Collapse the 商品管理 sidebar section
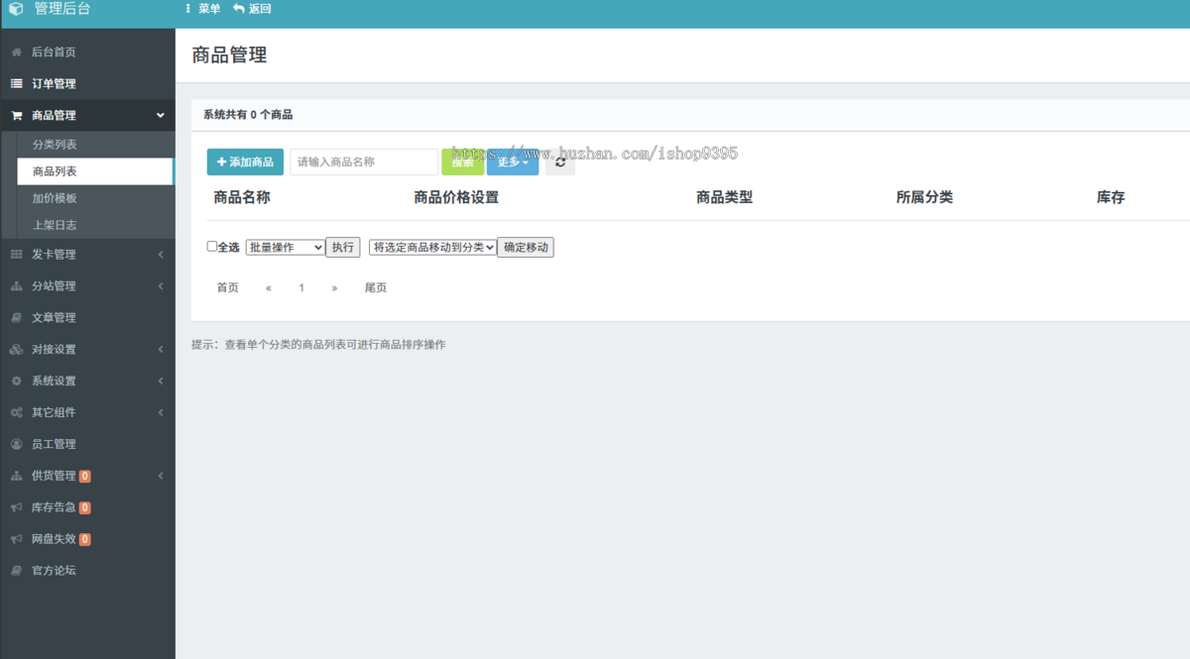Viewport: 1190px width, 659px height. pos(161,115)
